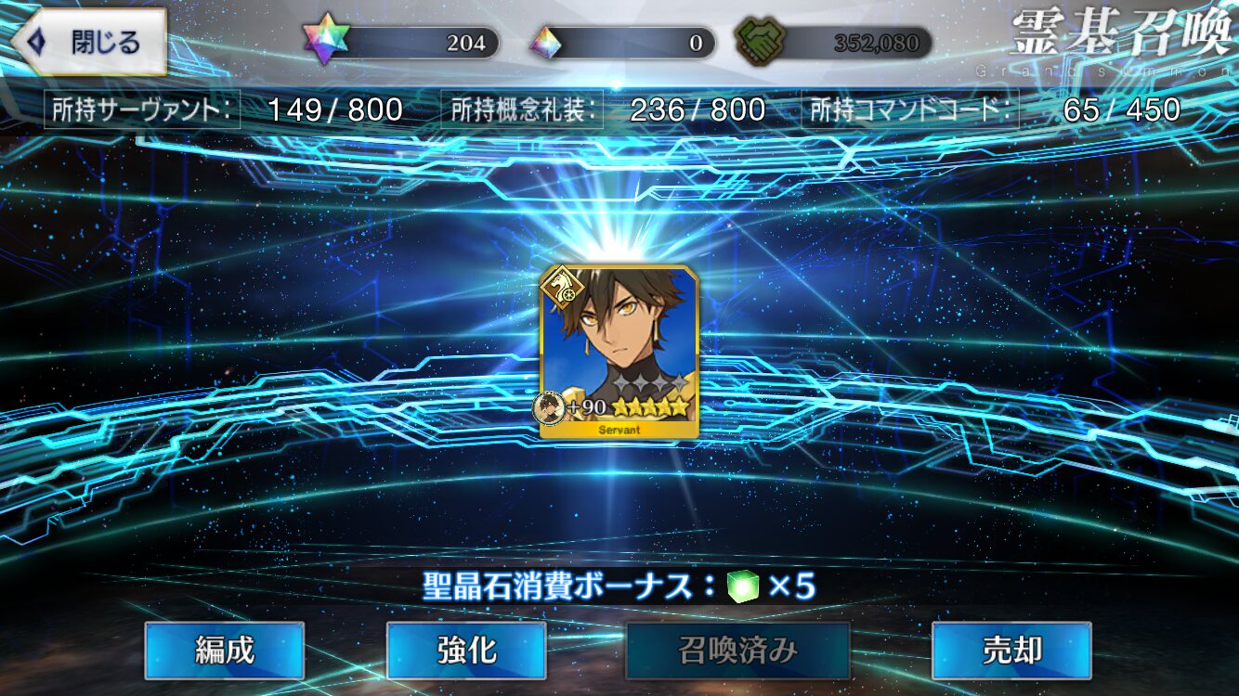Screen dimensions: 1239x696
Task: Click the greyed-out 召喚済み button
Action: click(x=738, y=651)
